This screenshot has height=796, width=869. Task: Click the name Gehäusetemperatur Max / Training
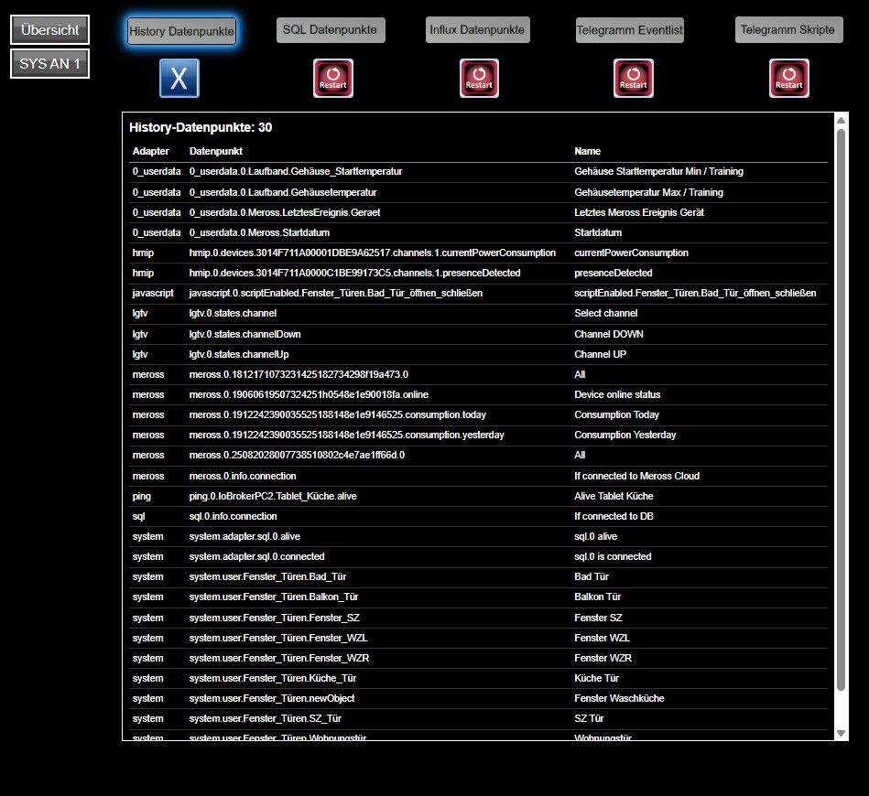click(648, 192)
